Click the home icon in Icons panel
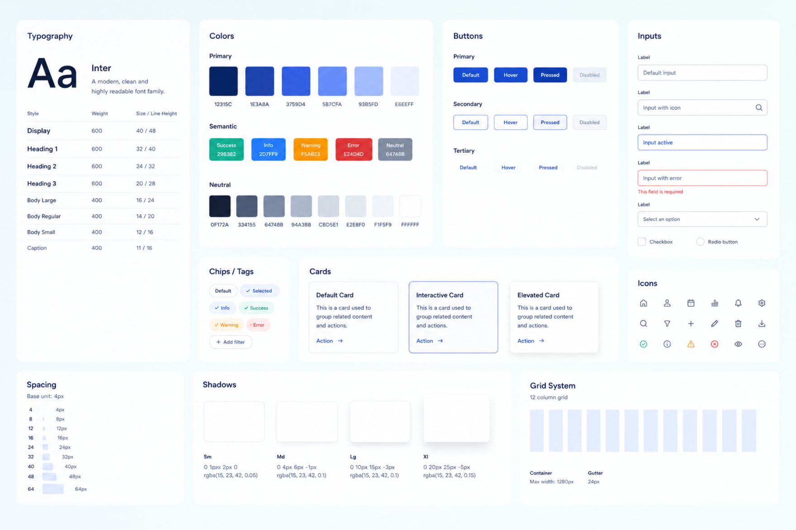This screenshot has height=530, width=796. tap(643, 303)
